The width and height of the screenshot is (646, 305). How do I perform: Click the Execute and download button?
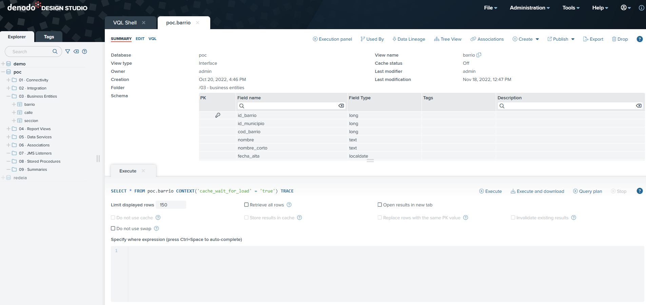click(x=537, y=191)
